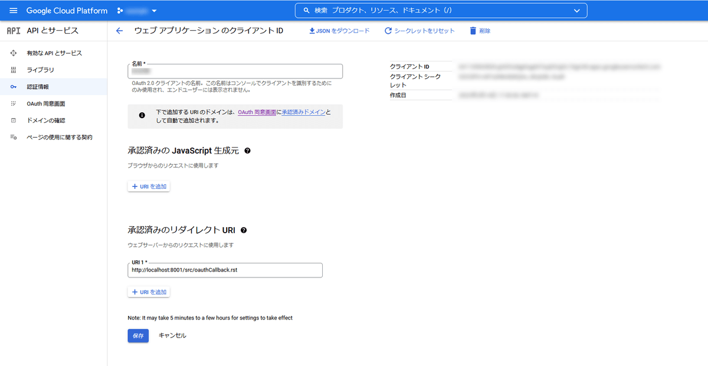Focus the search products and resources field
This screenshot has height=366, width=708.
coord(441,11)
